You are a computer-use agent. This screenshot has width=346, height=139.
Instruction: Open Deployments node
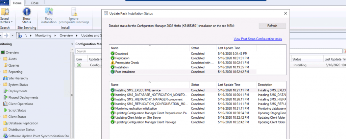(15, 91)
